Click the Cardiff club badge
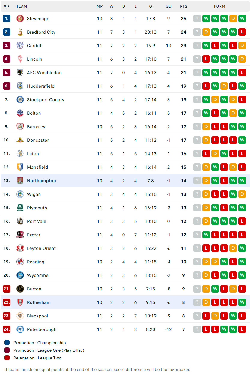Screen dimensions: 252x376 (20, 46)
